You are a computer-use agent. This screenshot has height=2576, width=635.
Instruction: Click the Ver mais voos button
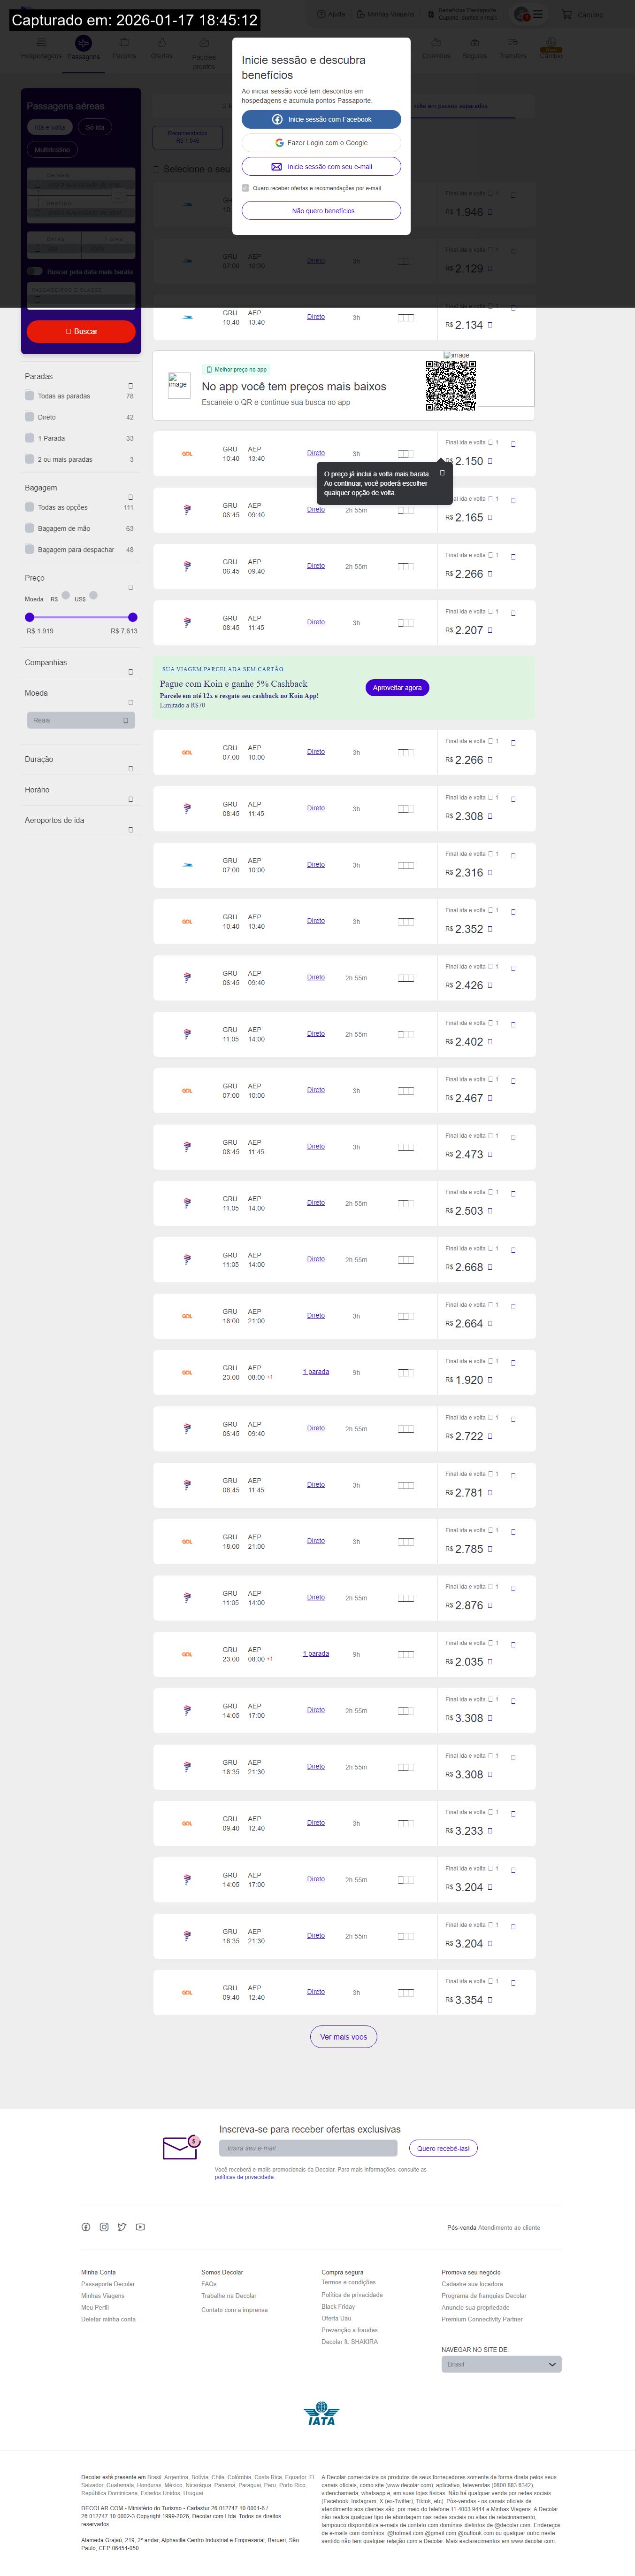coord(344,2036)
